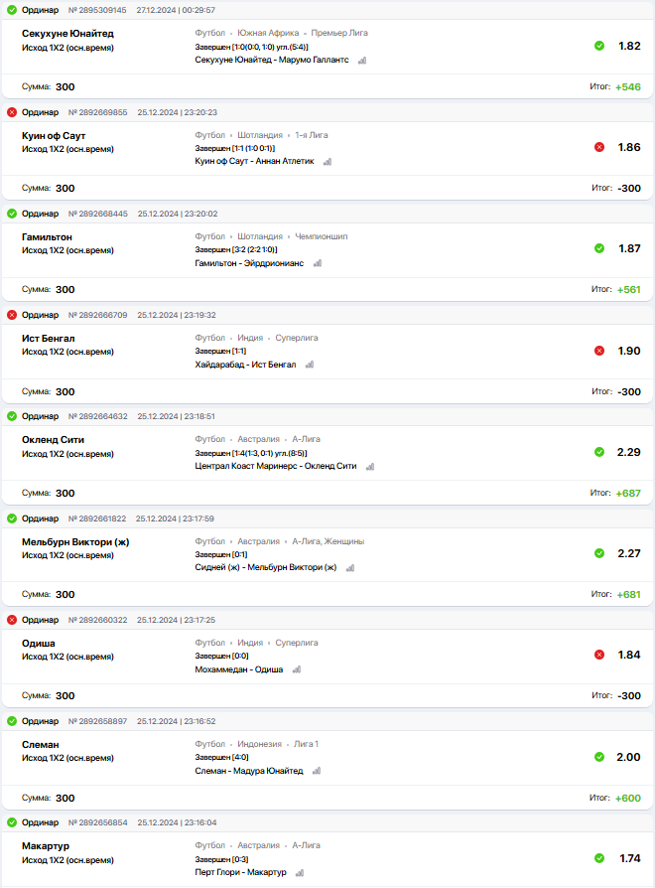This screenshot has height=888, width=655.
Task: Click the Чемпионшип league breadcrumb
Action: coord(321,236)
